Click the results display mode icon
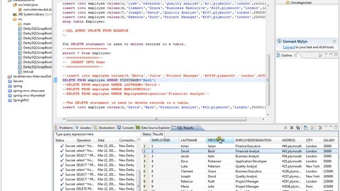Image resolution: width=340 pixels, height=191 pixels. point(306,127)
